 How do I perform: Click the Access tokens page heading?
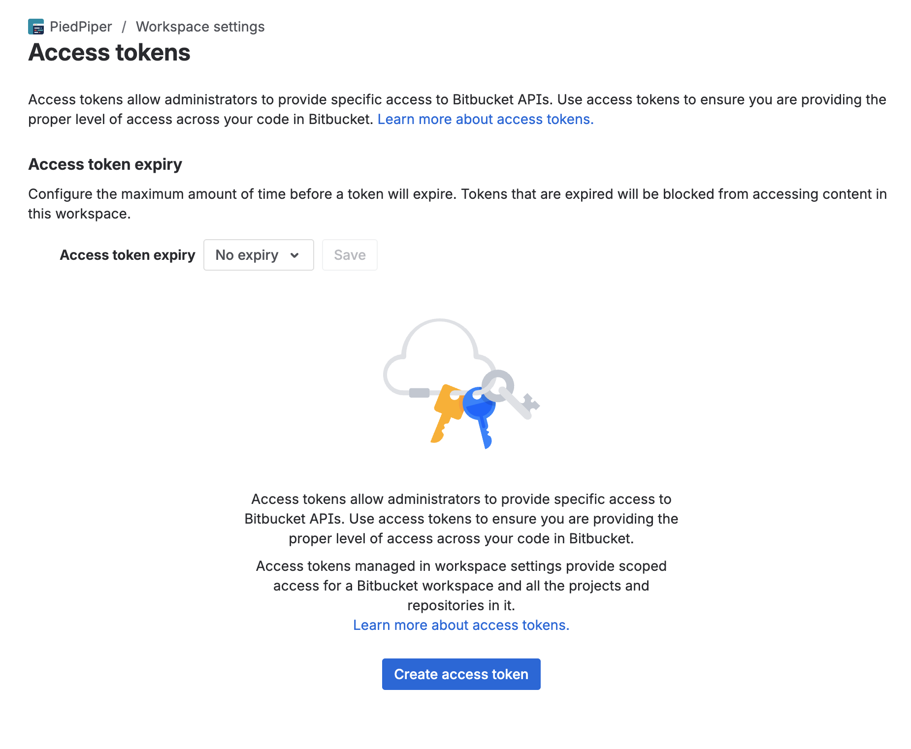click(109, 53)
